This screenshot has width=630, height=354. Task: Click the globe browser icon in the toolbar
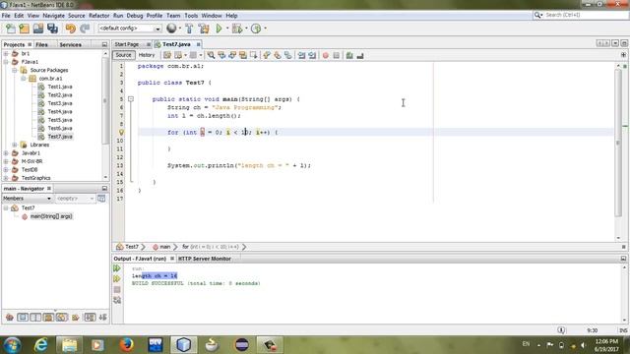click(171, 29)
